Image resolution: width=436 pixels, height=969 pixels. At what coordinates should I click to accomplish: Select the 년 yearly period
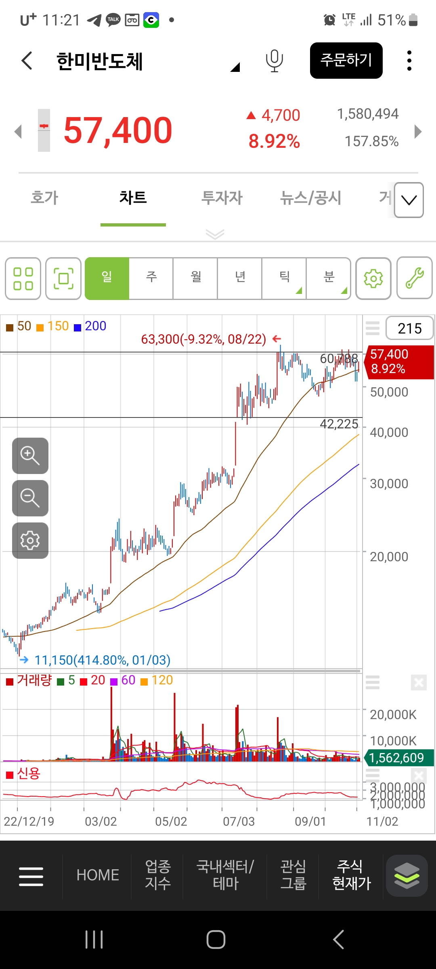tap(240, 279)
